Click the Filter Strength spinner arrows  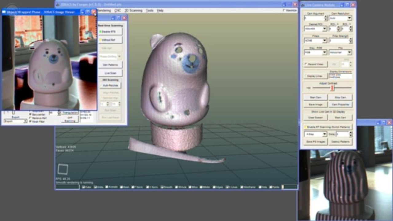click(x=351, y=41)
